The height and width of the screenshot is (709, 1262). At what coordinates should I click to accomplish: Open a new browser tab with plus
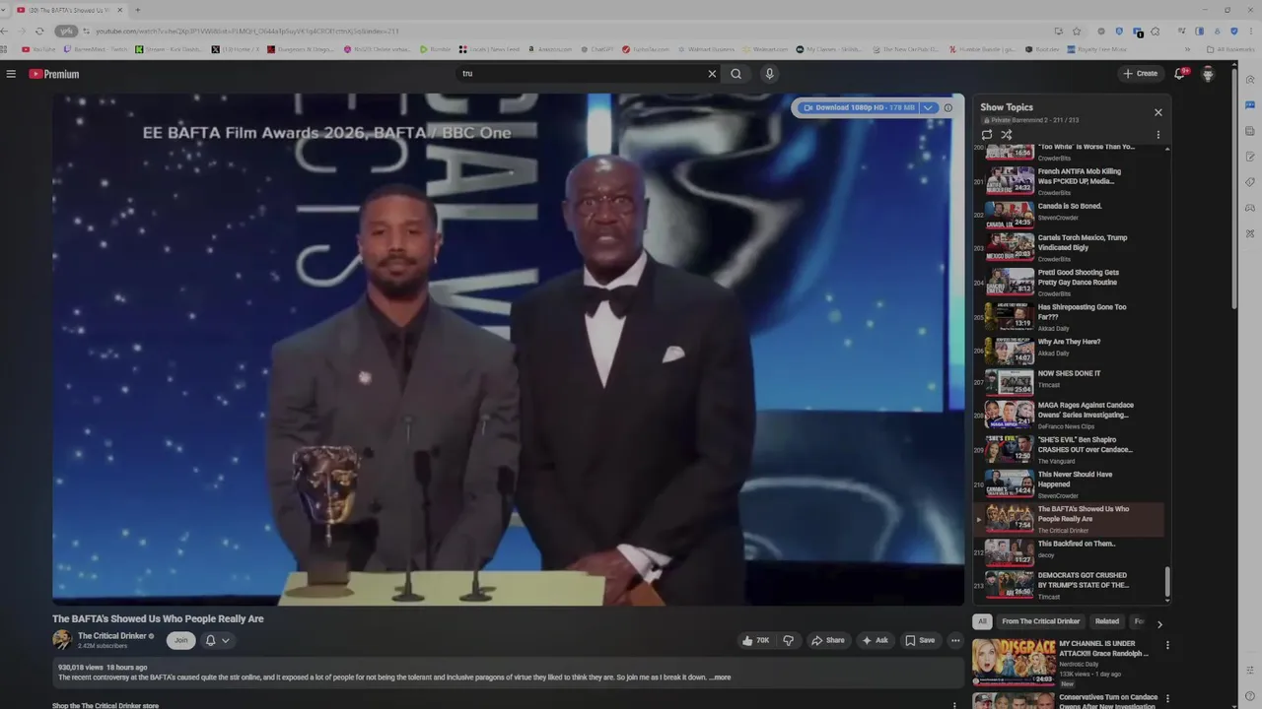137,10
